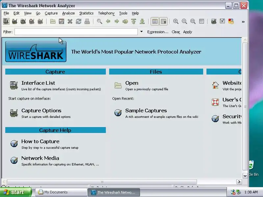Open the View menu
This screenshot has width=263, height=197.
click(28, 13)
